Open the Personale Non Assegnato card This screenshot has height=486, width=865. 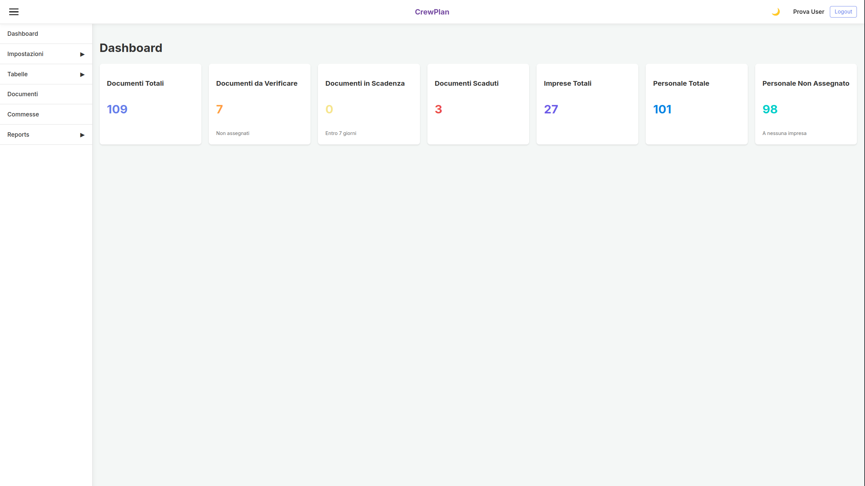(x=806, y=104)
